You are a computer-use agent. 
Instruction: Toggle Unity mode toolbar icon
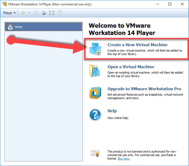click(60, 13)
